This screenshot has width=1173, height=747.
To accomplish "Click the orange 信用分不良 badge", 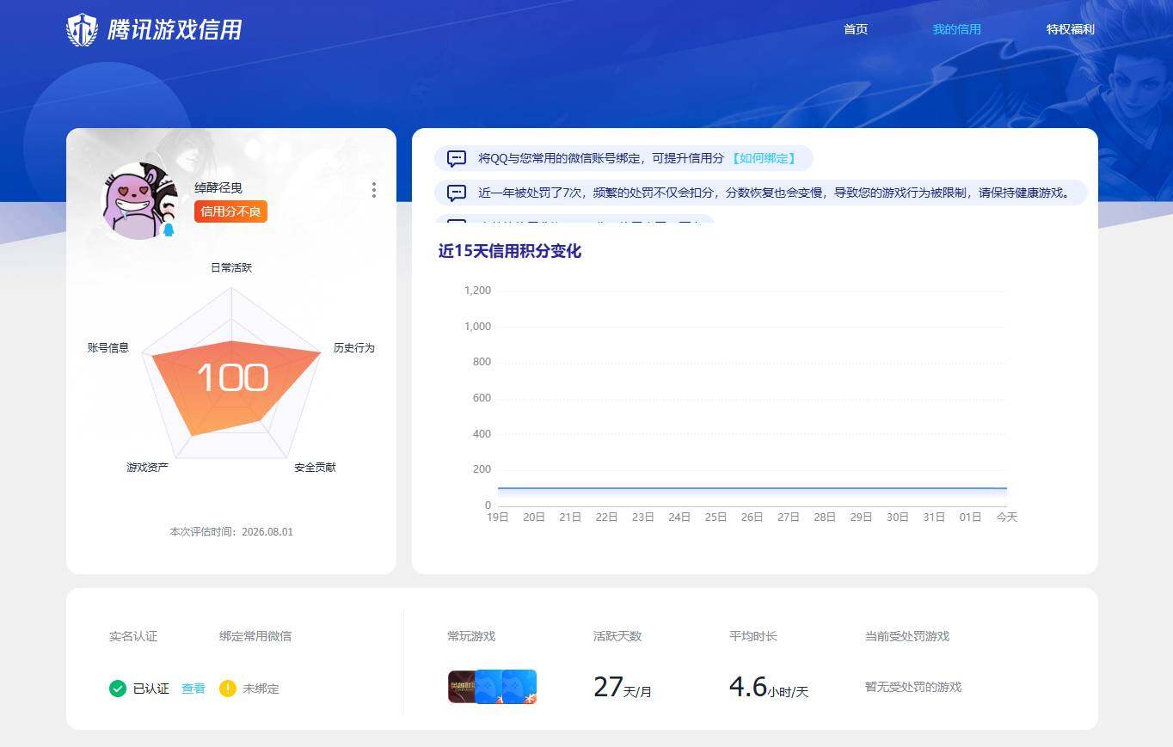I will [x=230, y=211].
